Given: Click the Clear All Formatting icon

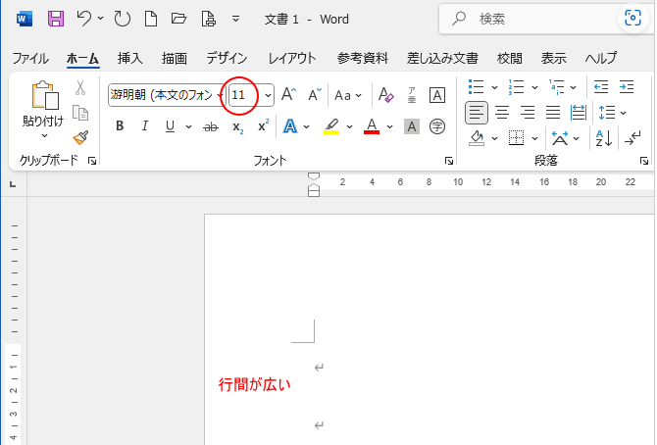Looking at the screenshot, I should [x=385, y=95].
